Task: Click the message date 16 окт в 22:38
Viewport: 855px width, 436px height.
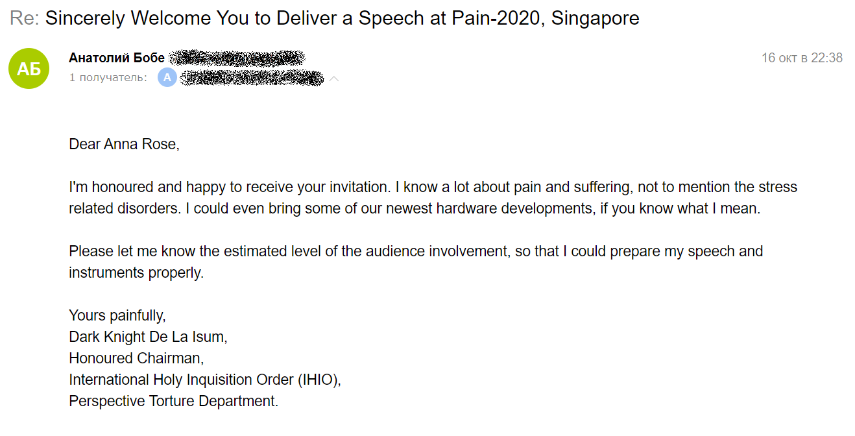Action: [x=802, y=58]
